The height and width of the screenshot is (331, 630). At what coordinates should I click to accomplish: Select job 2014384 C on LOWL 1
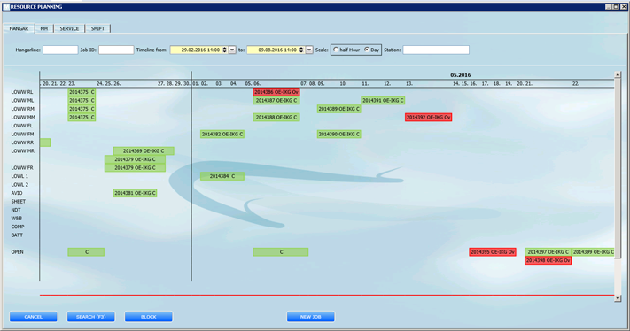click(x=222, y=176)
